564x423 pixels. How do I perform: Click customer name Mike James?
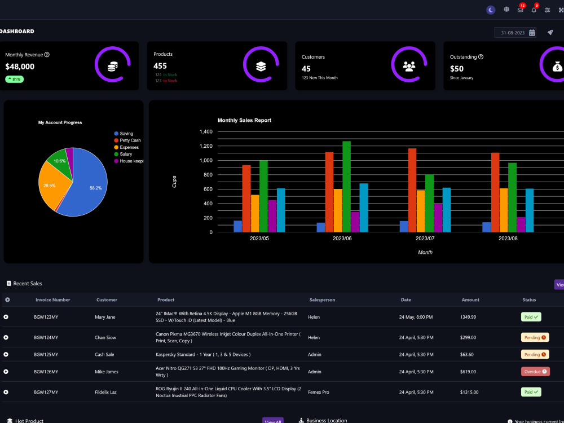point(107,372)
